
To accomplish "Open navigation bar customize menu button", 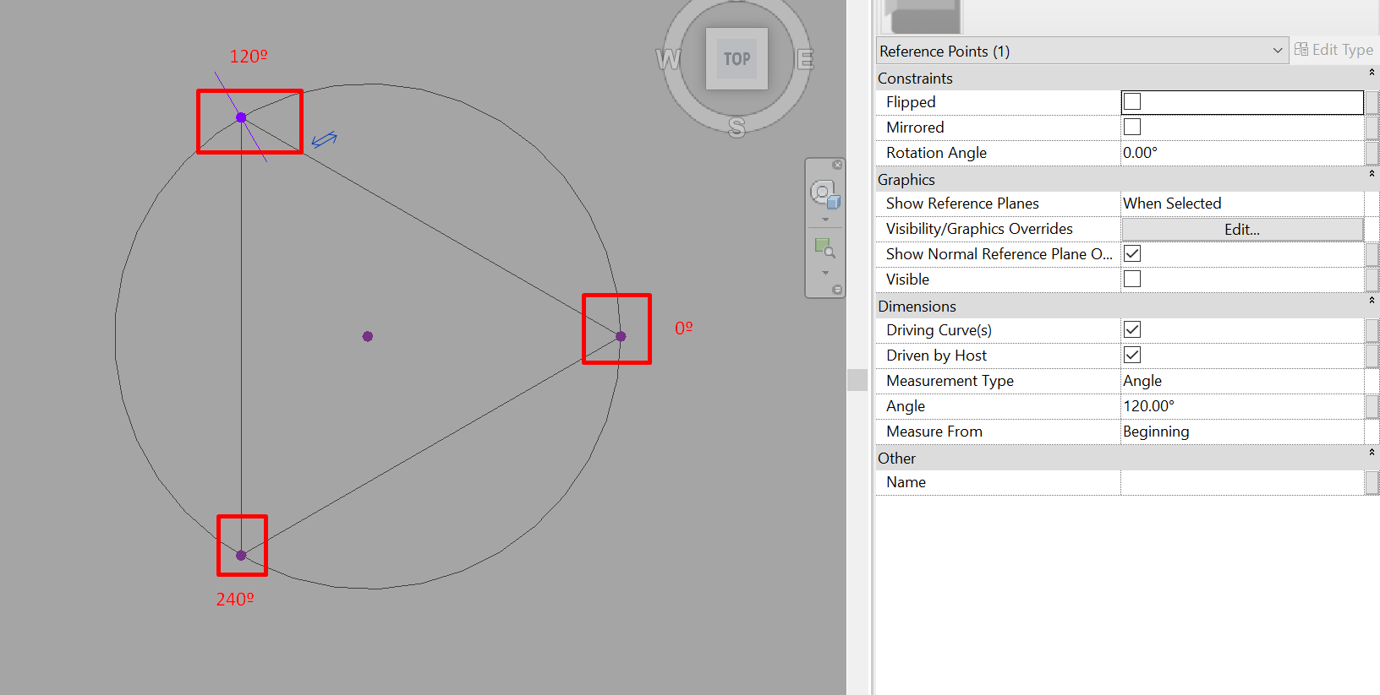I will coord(837,290).
